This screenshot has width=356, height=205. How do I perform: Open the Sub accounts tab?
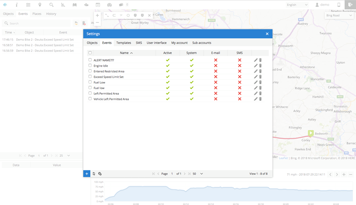pos(202,43)
